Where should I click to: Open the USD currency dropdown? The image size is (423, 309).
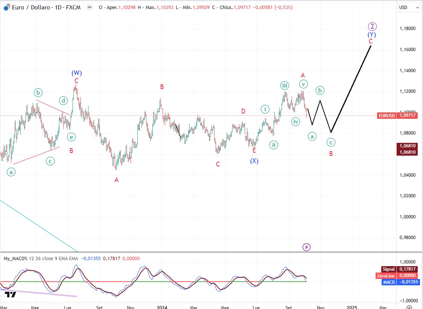coord(409,7)
